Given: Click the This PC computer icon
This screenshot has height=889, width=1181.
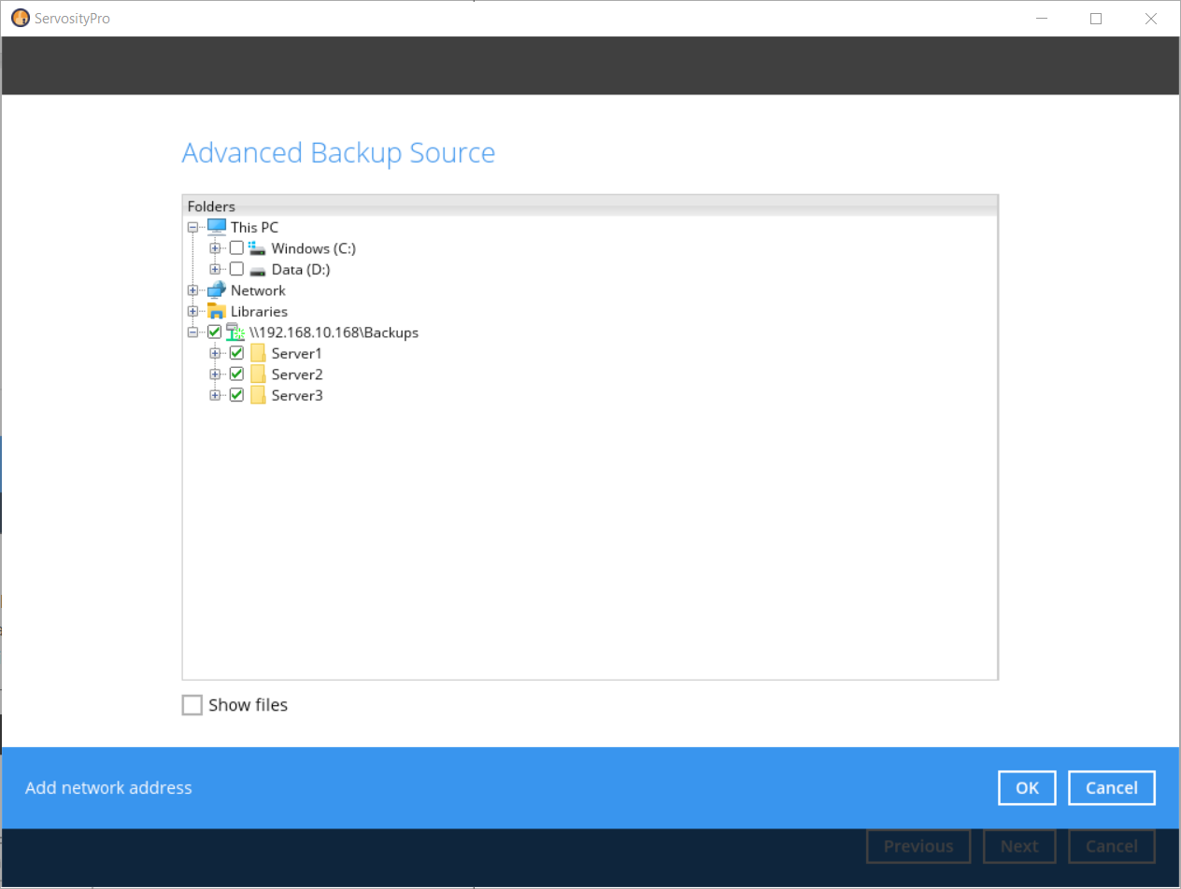Looking at the screenshot, I should tap(217, 227).
